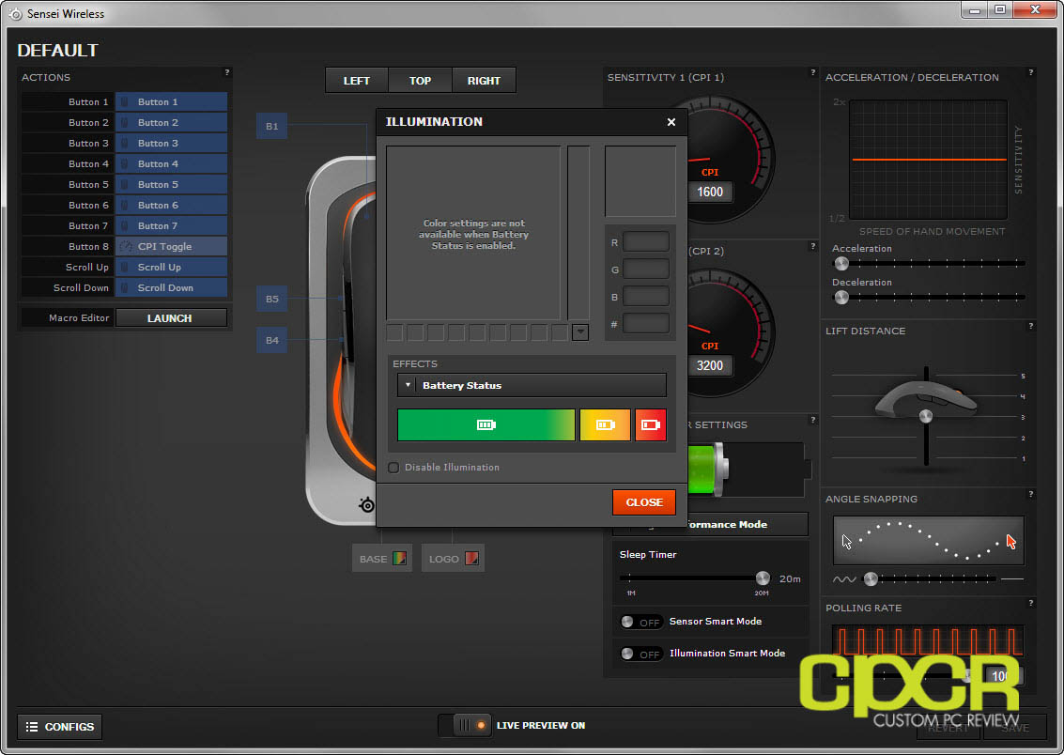Select the LOGO illumination zone
Viewport: 1064px width, 755px height.
pos(453,559)
